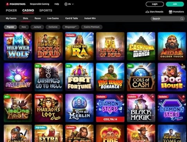
Task: Open Stars Rewards icon link
Action: click(147, 12)
